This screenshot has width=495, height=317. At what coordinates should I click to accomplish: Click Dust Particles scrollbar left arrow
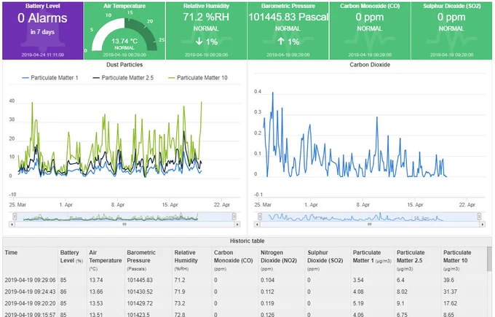[12, 224]
